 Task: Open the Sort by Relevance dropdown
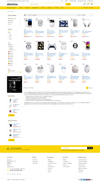(86, 15)
